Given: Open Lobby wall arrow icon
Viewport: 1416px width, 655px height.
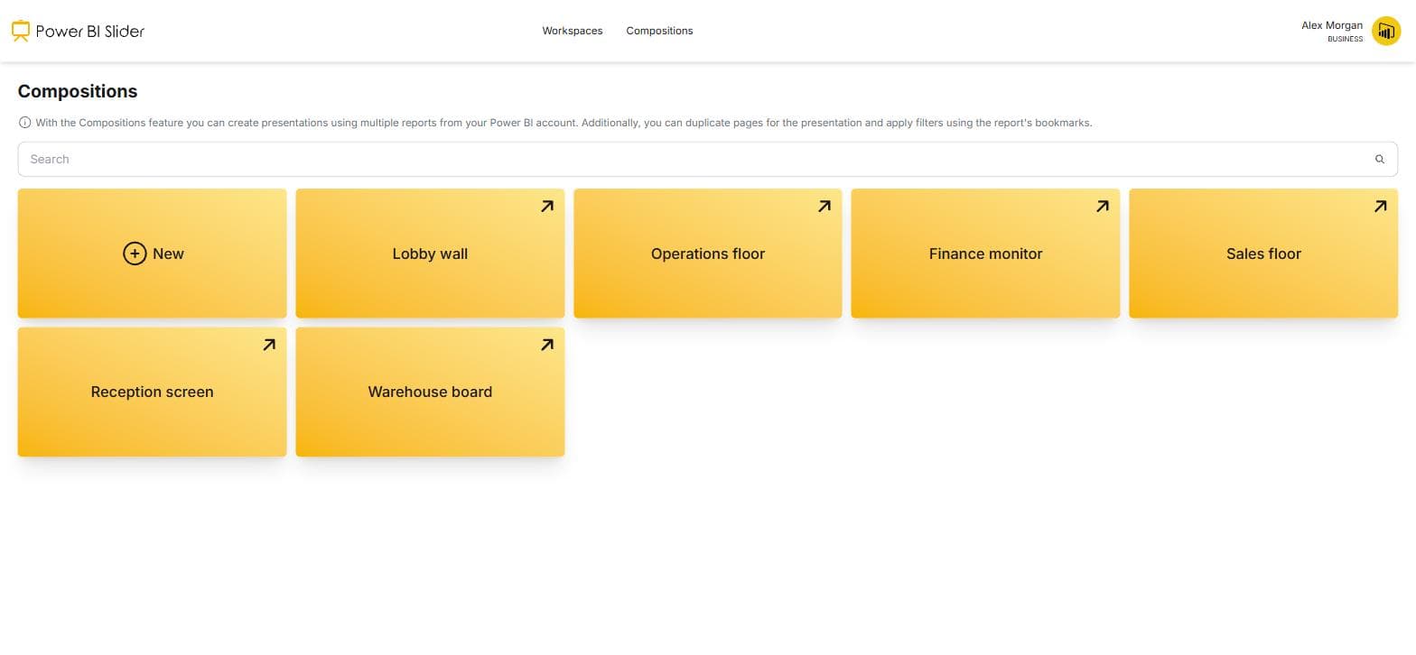Looking at the screenshot, I should 546,207.
